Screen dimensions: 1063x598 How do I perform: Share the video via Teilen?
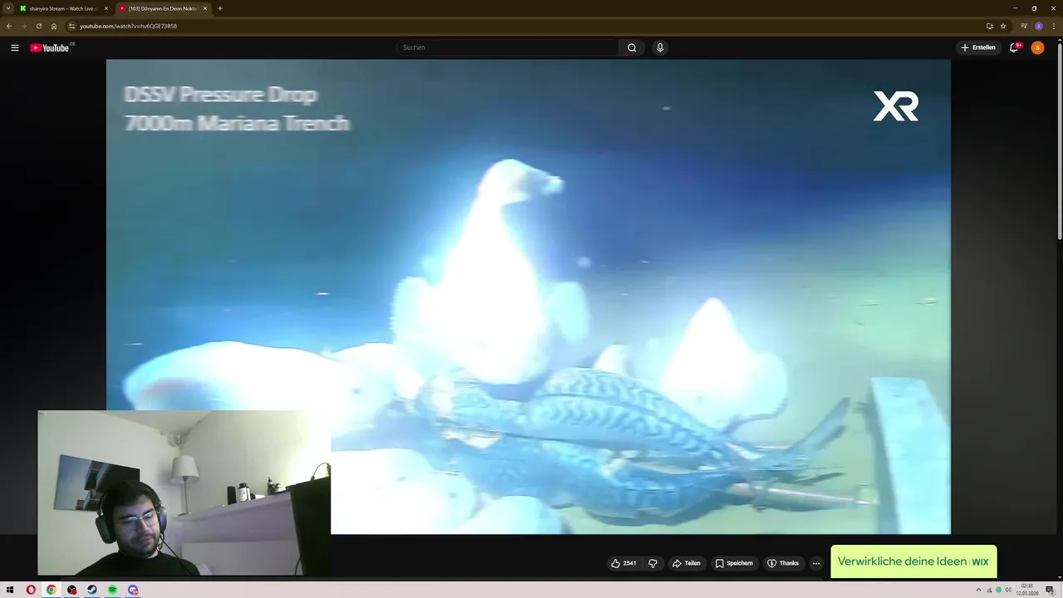click(x=686, y=563)
